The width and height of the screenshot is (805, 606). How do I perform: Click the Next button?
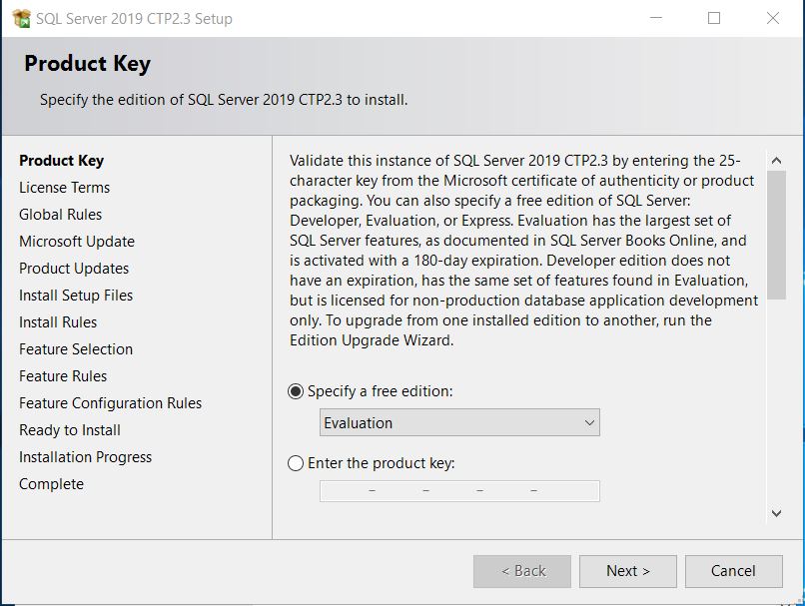[627, 571]
